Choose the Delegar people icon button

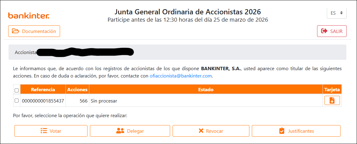[x=130, y=131]
